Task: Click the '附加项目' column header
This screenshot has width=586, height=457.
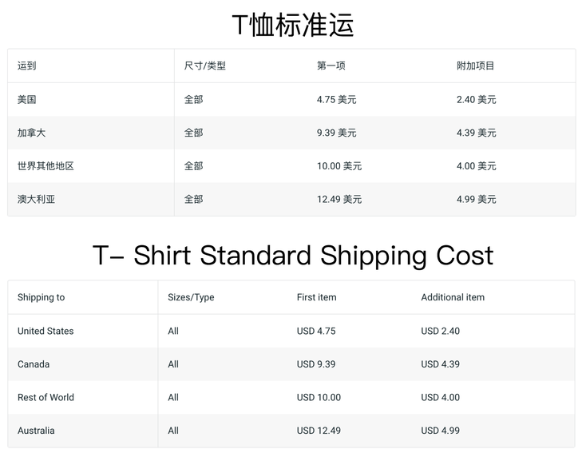Action: pos(475,66)
